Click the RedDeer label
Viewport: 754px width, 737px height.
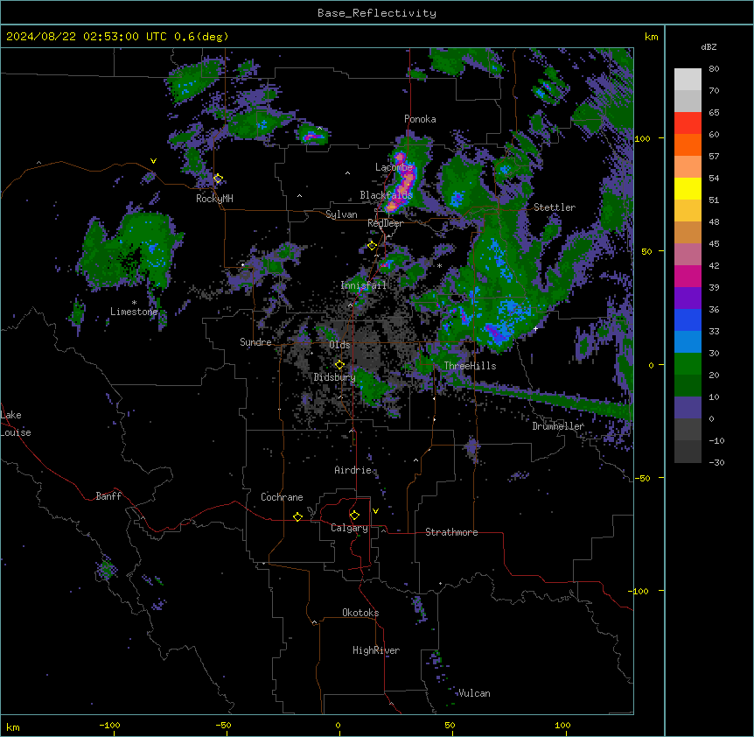(385, 223)
